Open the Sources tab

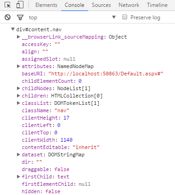[x=101, y=5]
